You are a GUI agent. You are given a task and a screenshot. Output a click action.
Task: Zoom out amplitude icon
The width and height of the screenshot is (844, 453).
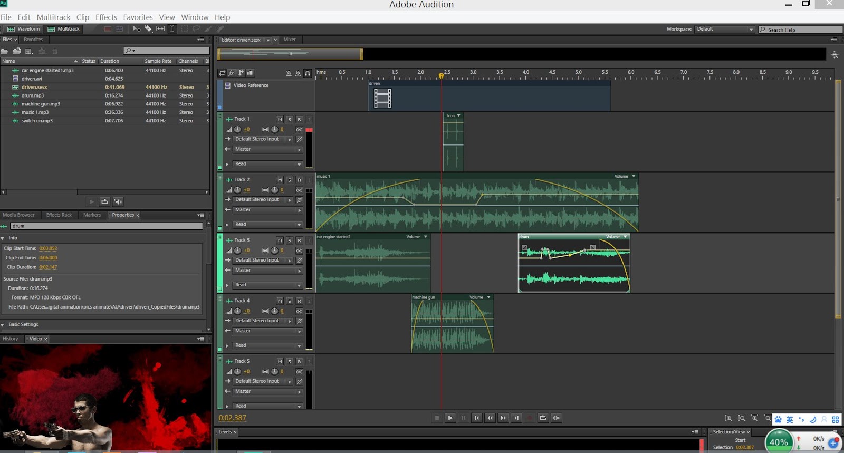pyautogui.click(x=742, y=418)
